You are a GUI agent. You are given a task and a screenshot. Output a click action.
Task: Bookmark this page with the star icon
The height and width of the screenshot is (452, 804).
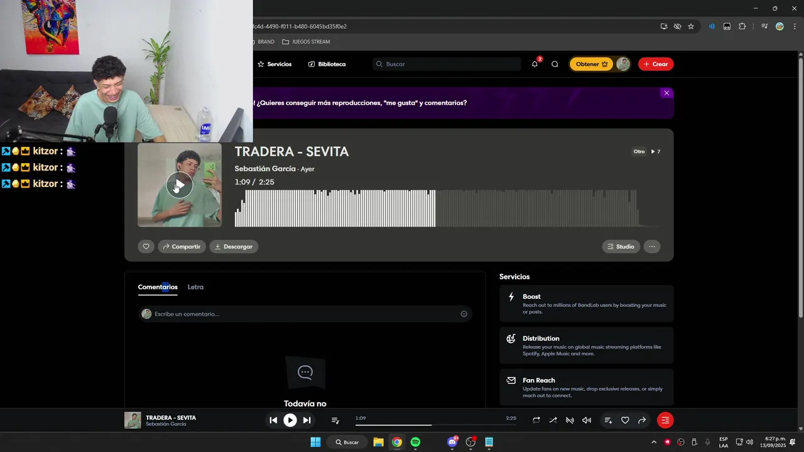691,26
